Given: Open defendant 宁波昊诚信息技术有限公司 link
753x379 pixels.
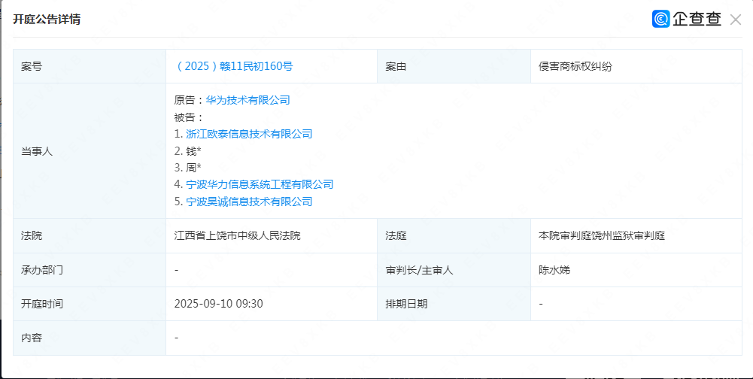Looking at the screenshot, I should [x=249, y=202].
